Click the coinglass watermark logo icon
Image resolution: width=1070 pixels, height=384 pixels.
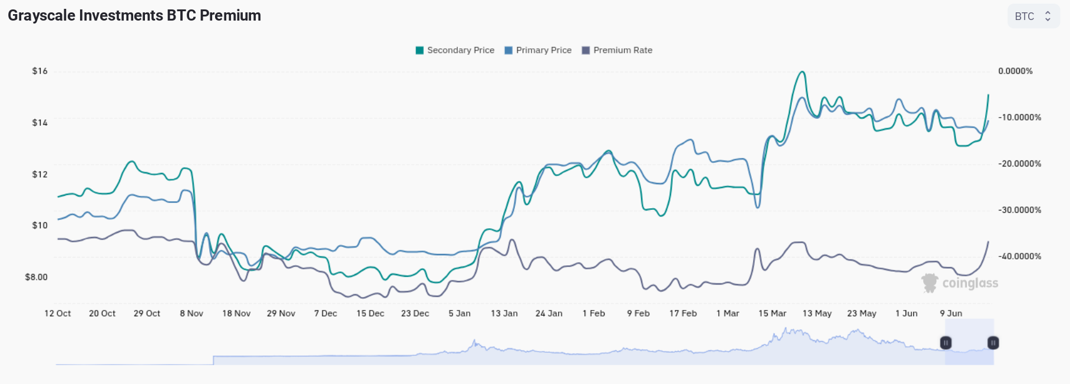[930, 283]
